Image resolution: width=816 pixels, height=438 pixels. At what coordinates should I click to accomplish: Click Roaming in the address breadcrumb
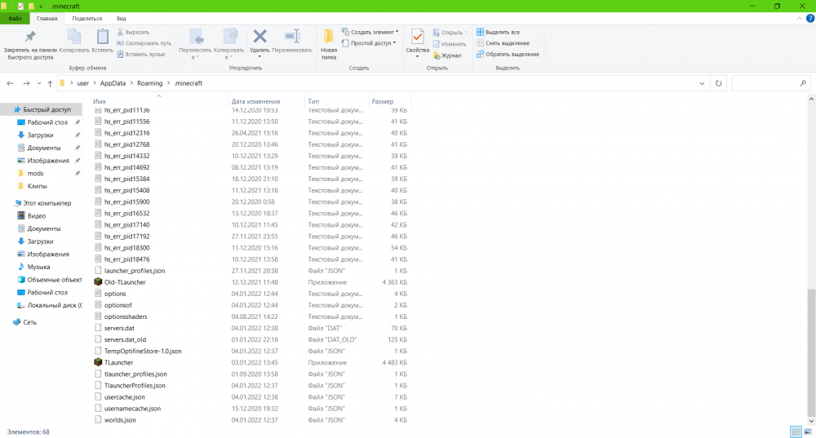click(150, 83)
